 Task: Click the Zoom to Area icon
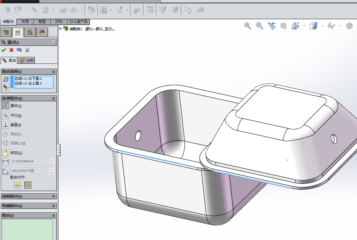pos(259,26)
